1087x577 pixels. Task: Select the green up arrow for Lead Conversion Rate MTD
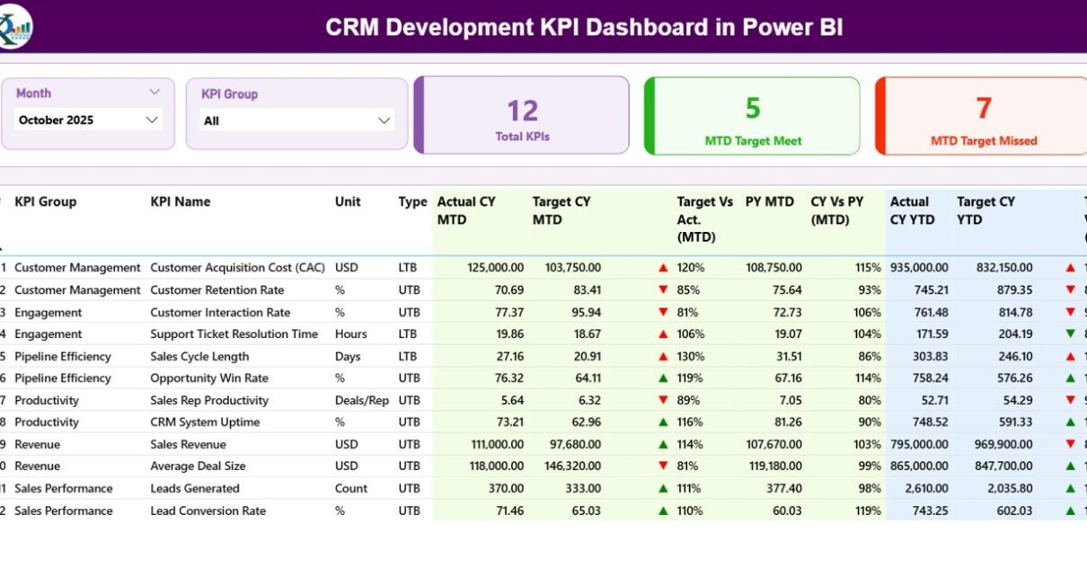coord(663,510)
